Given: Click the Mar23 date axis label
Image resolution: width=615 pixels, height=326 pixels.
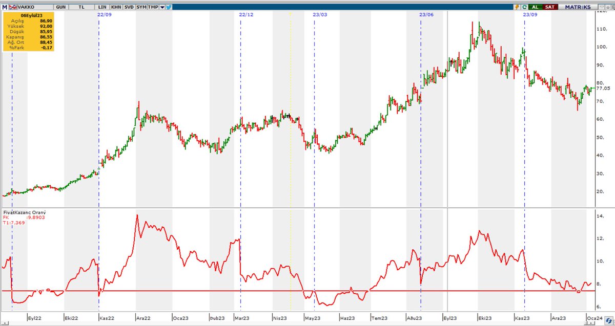Looking at the screenshot, I should [x=241, y=318].
